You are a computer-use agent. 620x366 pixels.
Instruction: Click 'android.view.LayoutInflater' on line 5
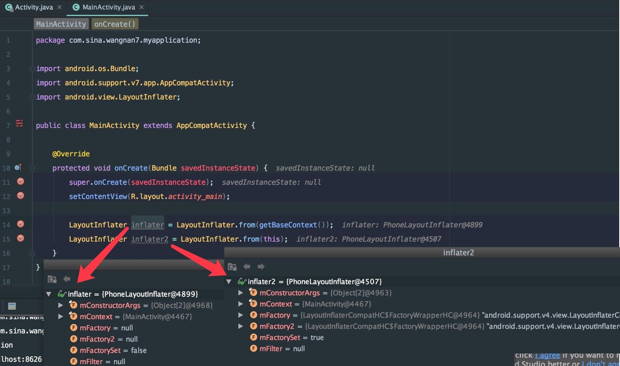click(121, 97)
